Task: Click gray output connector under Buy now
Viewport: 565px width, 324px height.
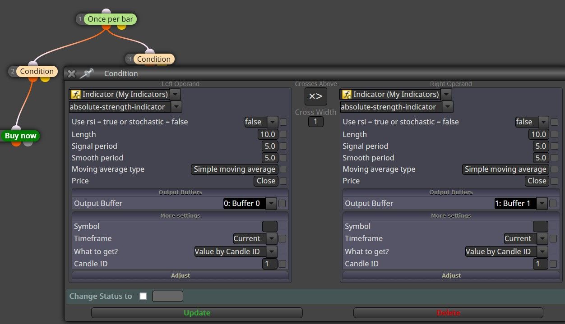Action: [28, 143]
